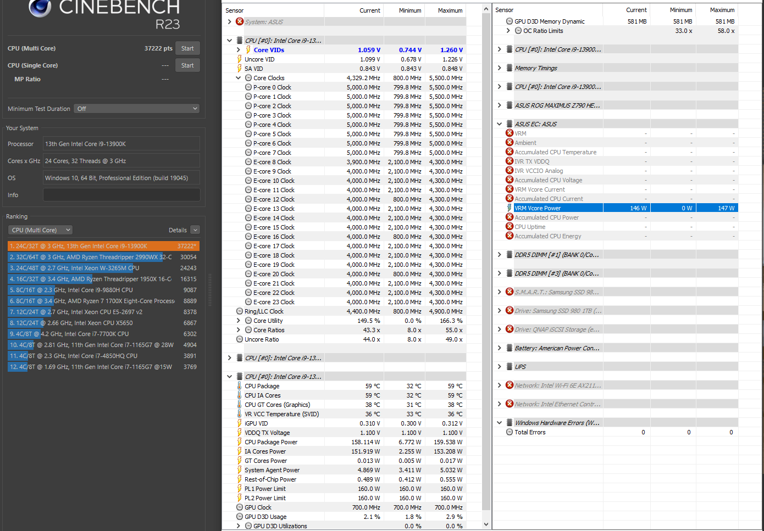Click the disabled icon beside IVR TX VDDQ
This screenshot has height=531, width=764.
tap(510, 161)
